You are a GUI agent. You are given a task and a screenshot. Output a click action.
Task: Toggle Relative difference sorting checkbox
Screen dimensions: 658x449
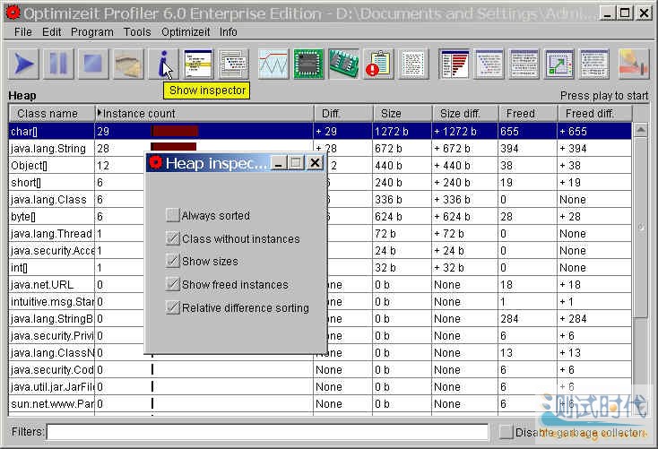172,307
